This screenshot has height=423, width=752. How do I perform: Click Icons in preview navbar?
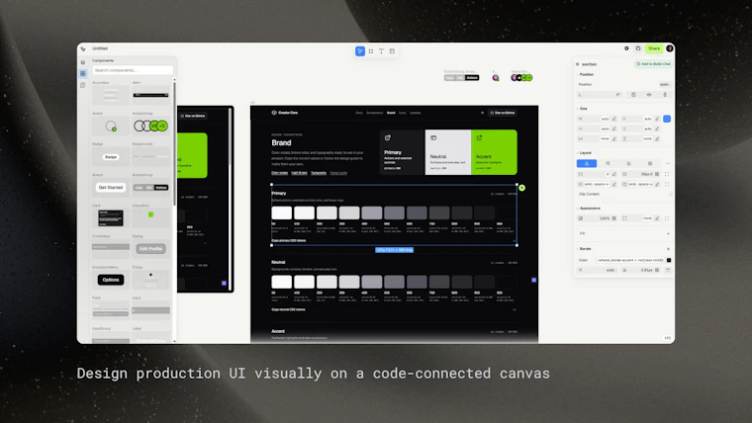click(x=403, y=113)
